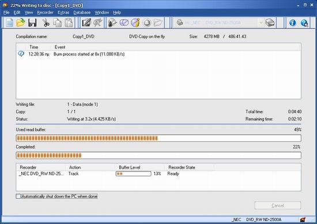317x224 pixels.
Task: Click the Paste clipboard icon
Action: (x=69, y=23)
